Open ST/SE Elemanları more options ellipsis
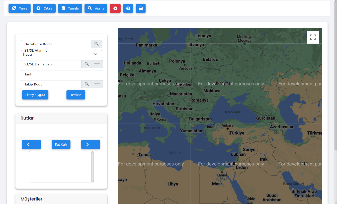337x204 pixels. pos(97,64)
